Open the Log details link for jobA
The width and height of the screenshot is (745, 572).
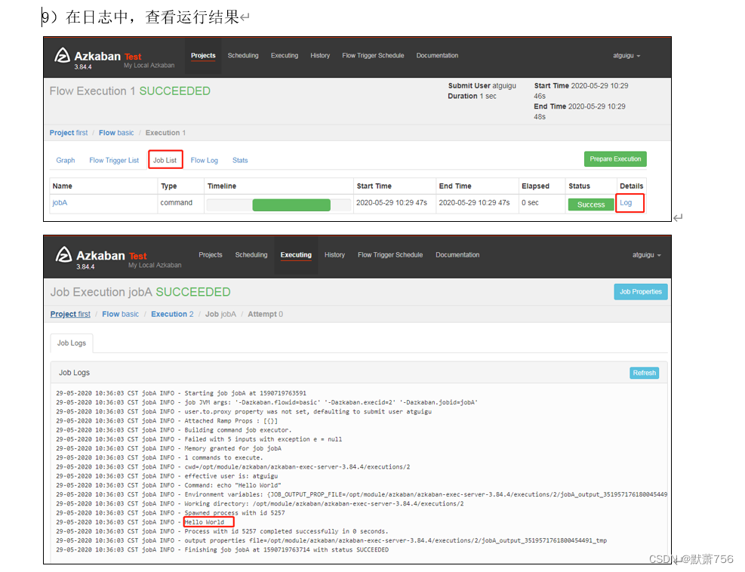[x=626, y=203]
